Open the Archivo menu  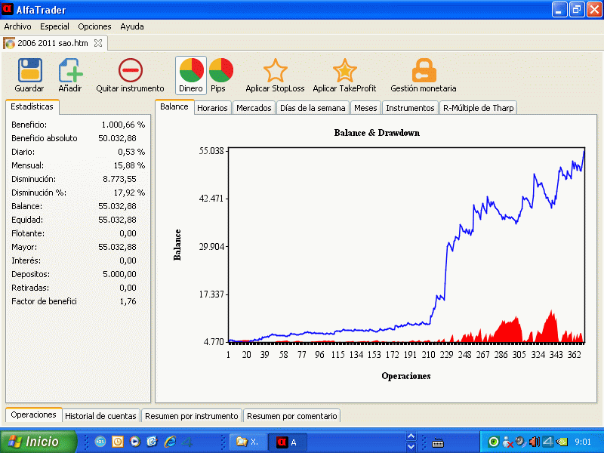click(x=17, y=26)
